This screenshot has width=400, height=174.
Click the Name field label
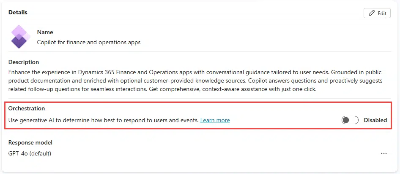(45, 32)
